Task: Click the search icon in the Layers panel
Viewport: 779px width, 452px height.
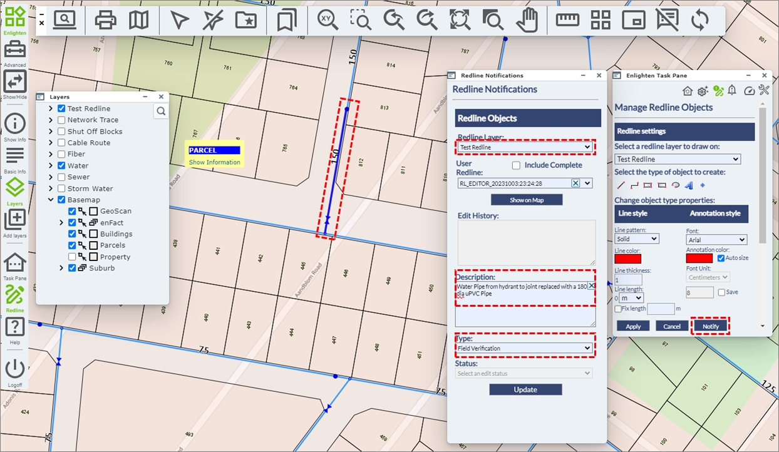Action: tap(161, 111)
